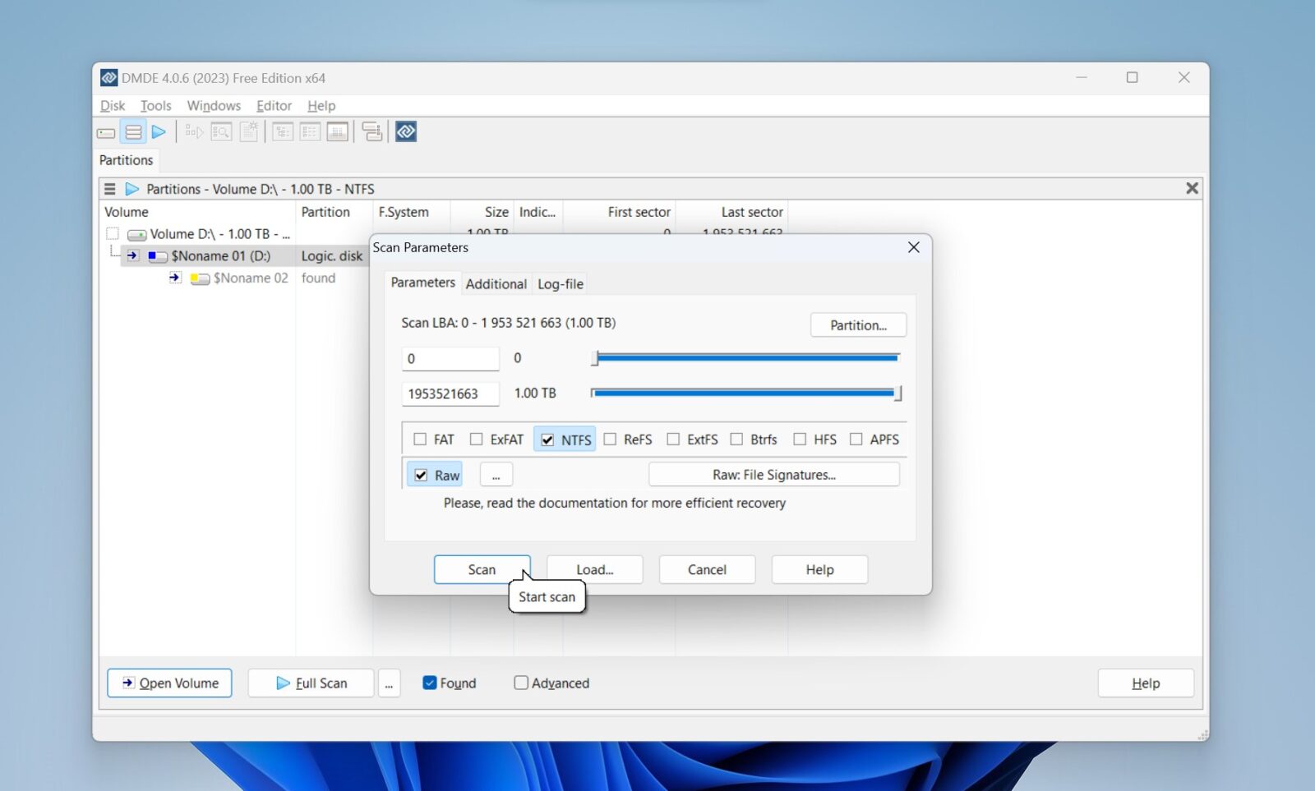The width and height of the screenshot is (1315, 791).
Task: Open the Log-file tab
Action: pos(560,284)
